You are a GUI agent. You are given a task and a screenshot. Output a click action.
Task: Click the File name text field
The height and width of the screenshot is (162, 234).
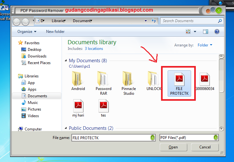click(111, 138)
